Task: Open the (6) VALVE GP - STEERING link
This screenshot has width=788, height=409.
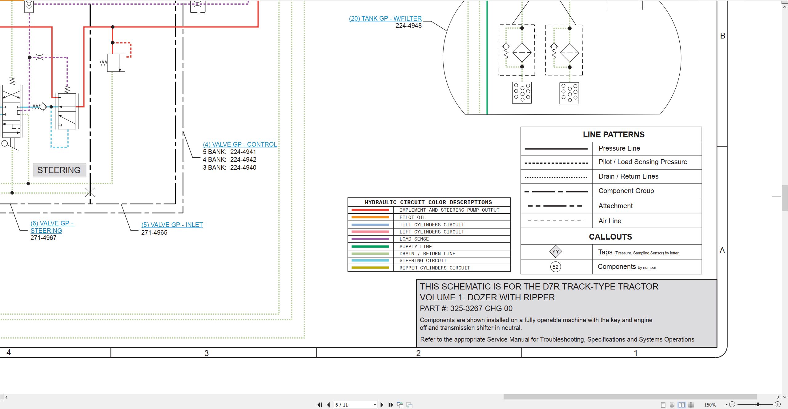Action: pos(52,227)
